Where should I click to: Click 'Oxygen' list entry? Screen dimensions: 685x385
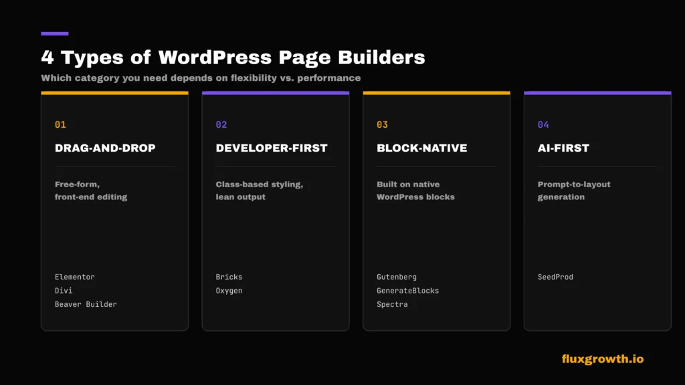tap(229, 291)
